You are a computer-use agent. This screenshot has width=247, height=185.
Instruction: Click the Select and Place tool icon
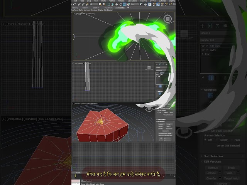point(129,4)
